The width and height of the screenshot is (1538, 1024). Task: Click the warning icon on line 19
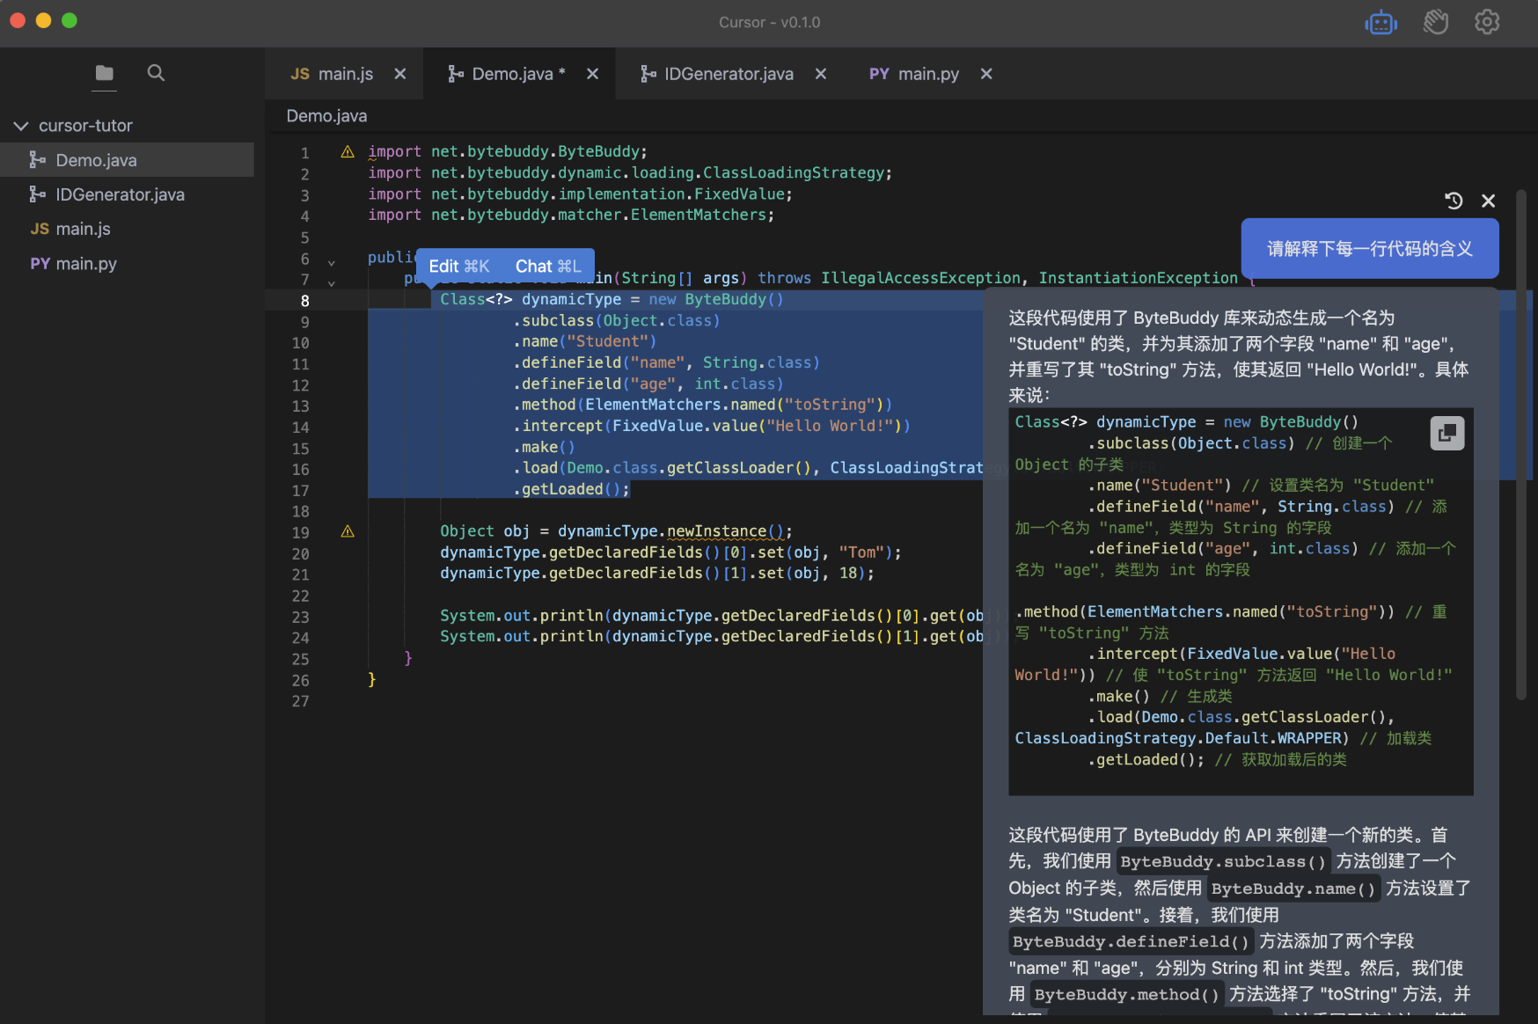[348, 531]
